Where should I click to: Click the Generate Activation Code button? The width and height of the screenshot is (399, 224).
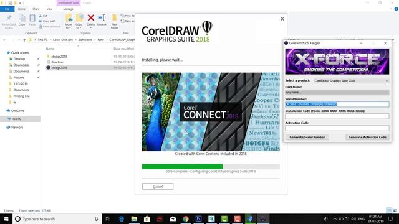coord(367,137)
